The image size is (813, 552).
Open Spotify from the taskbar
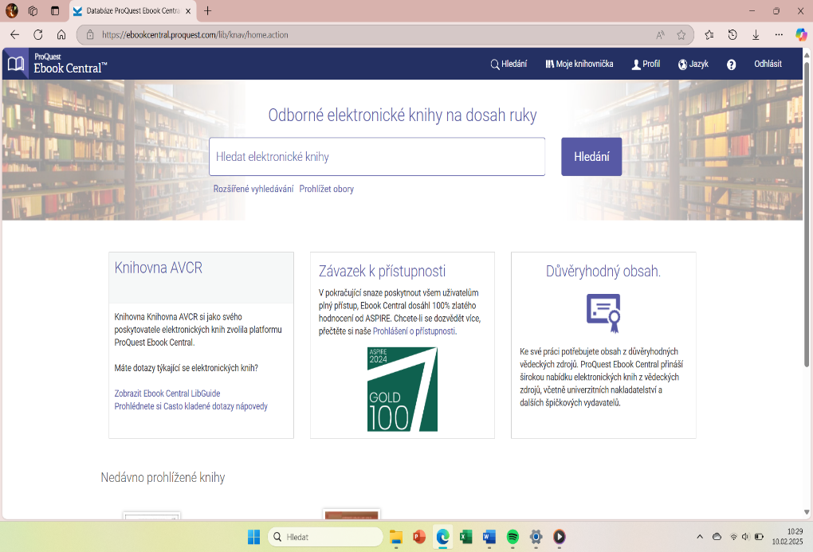(513, 537)
